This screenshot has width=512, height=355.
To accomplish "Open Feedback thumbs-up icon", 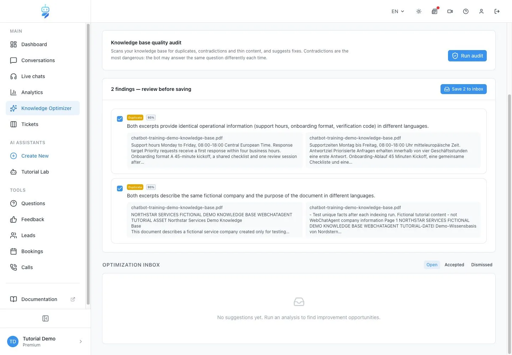I will tap(14, 219).
